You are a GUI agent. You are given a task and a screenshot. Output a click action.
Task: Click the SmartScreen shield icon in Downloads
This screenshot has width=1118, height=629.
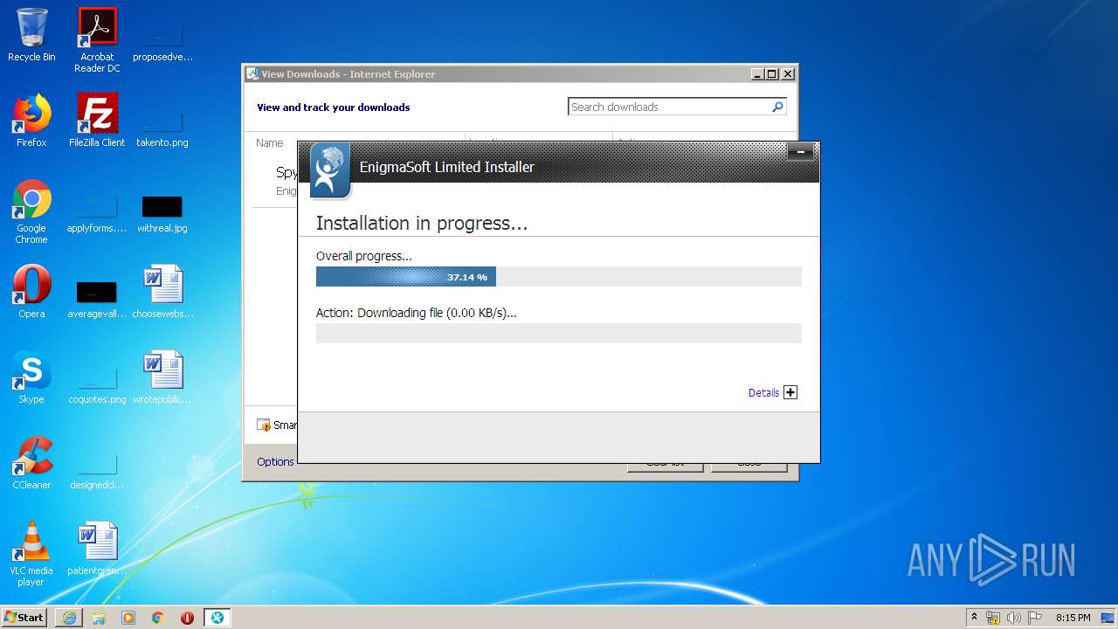264,425
